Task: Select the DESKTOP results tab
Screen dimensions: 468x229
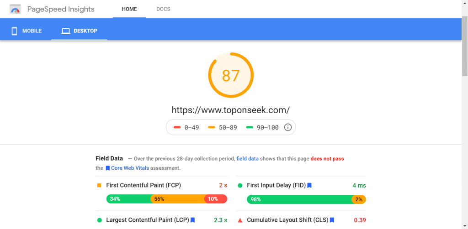Action: (x=79, y=31)
